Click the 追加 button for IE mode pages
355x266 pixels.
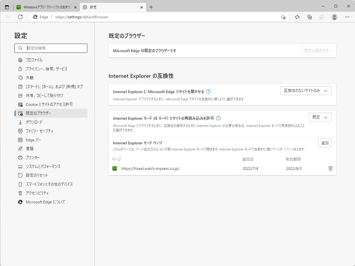[325, 143]
